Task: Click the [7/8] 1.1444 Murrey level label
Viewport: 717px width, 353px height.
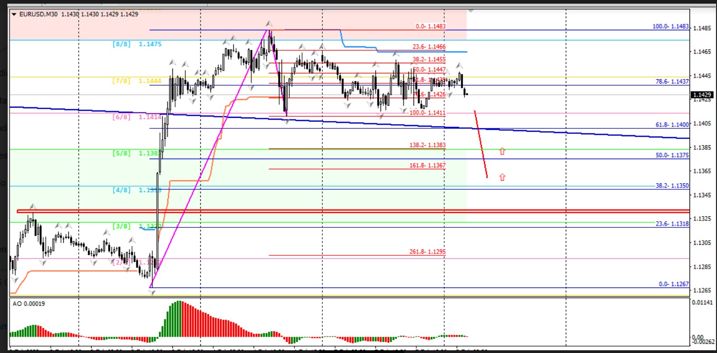Action: tap(137, 81)
